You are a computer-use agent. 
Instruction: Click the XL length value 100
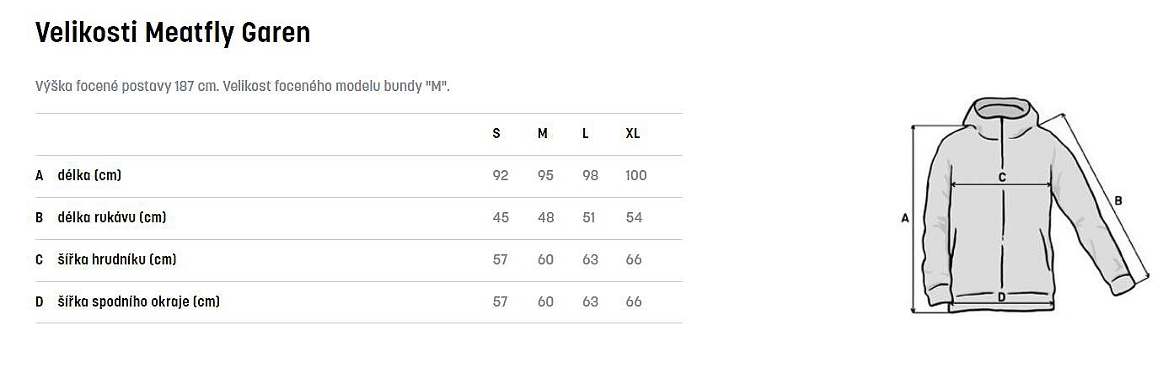point(636,176)
